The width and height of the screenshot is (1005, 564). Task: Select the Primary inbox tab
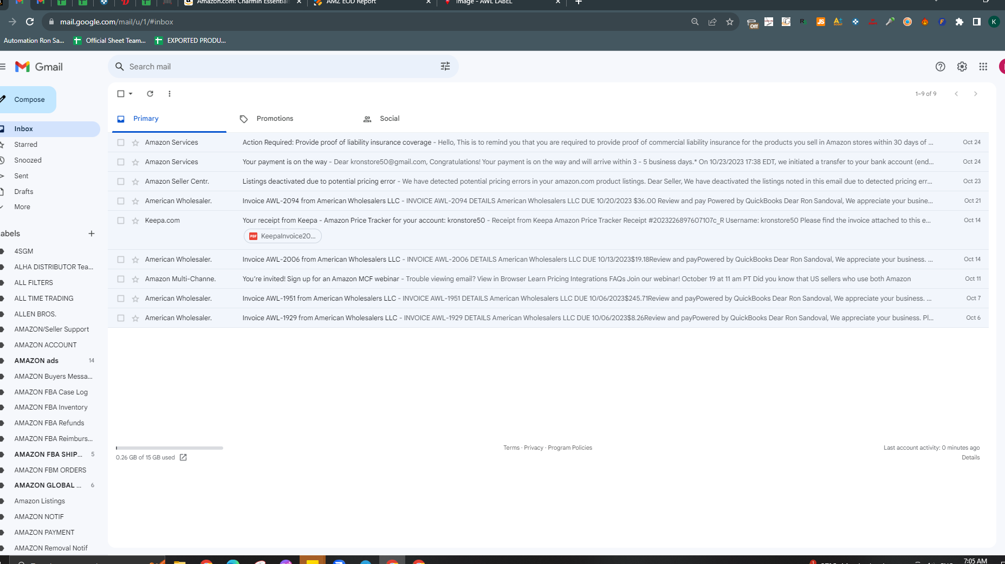click(169, 119)
